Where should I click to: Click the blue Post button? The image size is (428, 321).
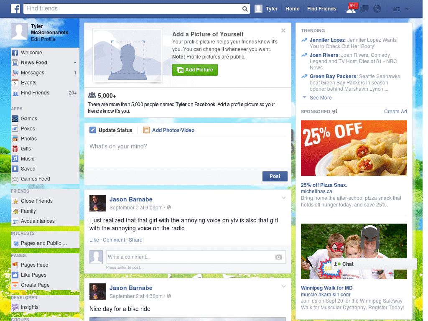point(275,176)
